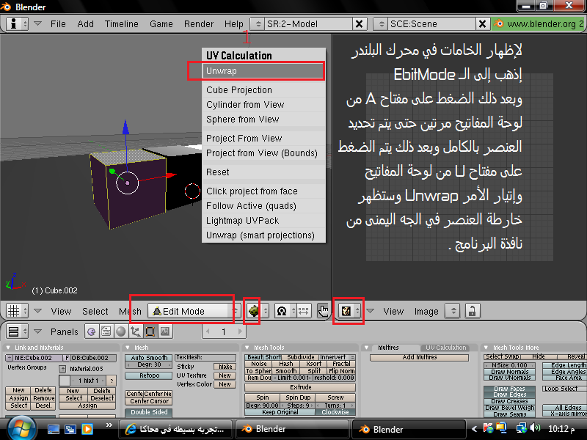Select the Logic (Pac-Man) panel icon
Viewport: 587px width, 440px height.
91,331
